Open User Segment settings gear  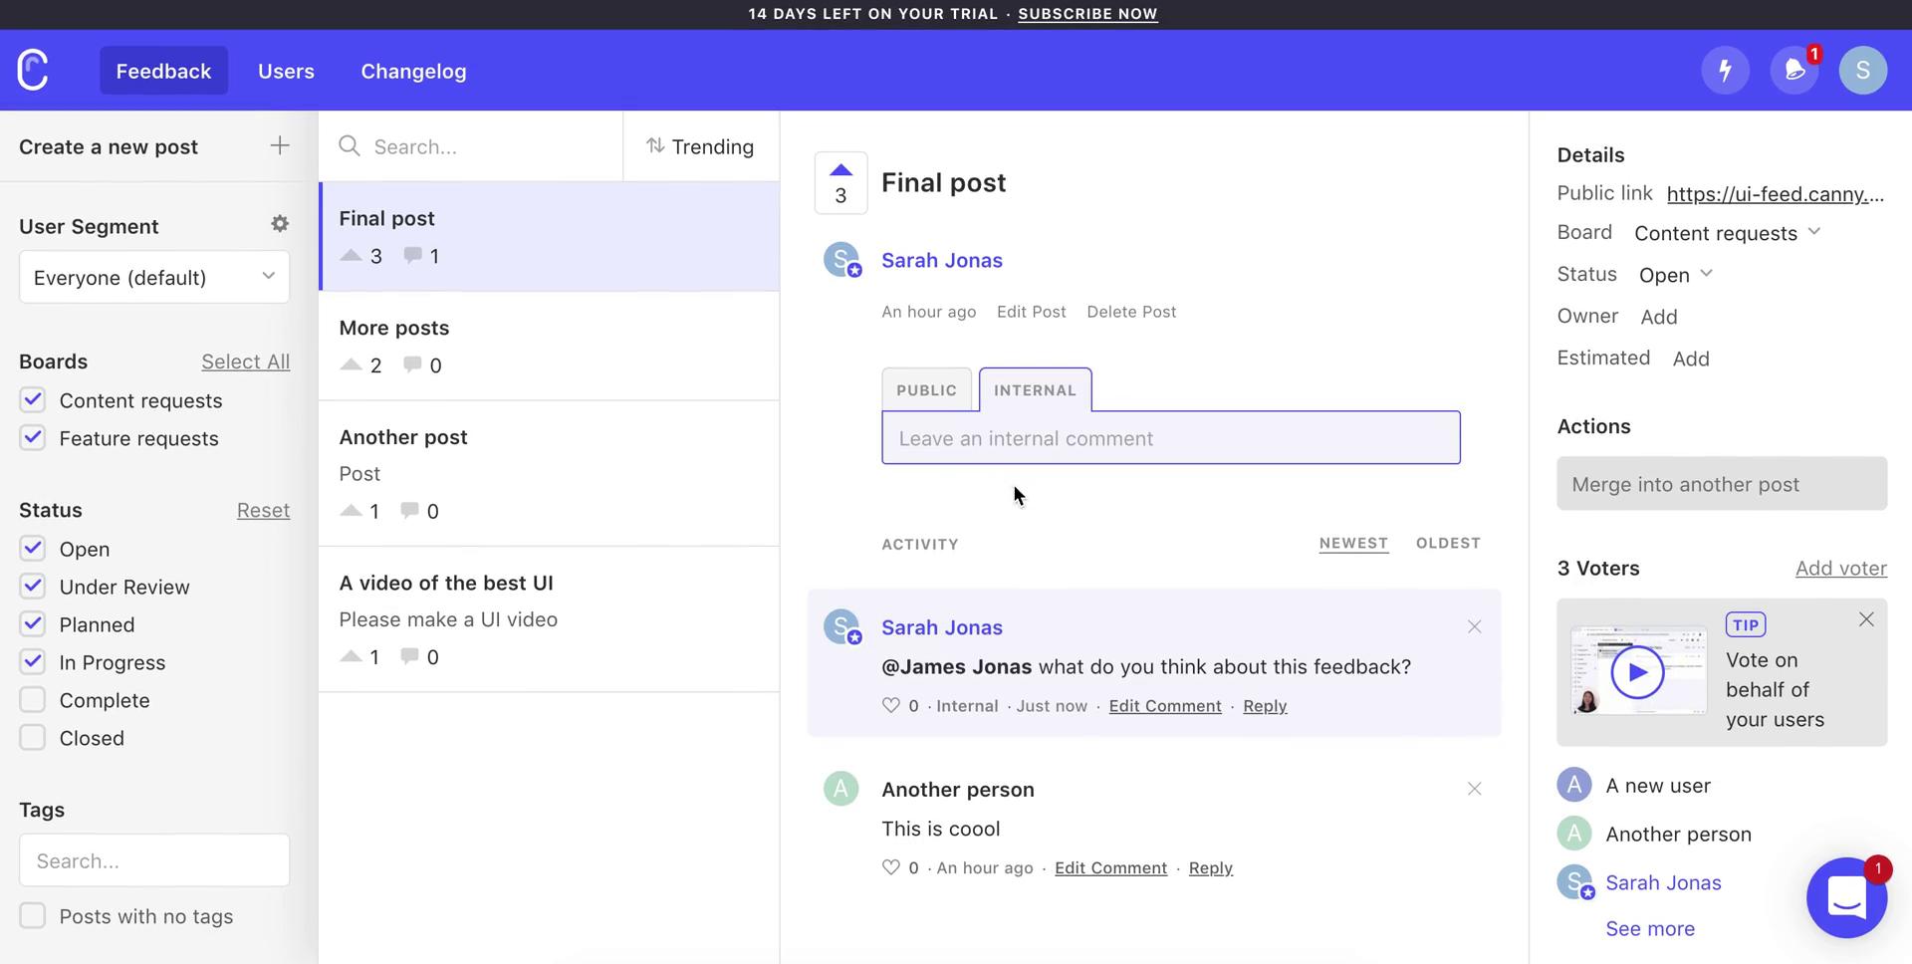(280, 223)
